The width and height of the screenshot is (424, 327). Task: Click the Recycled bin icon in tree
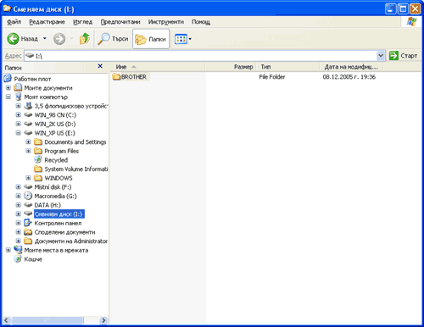click(38, 160)
